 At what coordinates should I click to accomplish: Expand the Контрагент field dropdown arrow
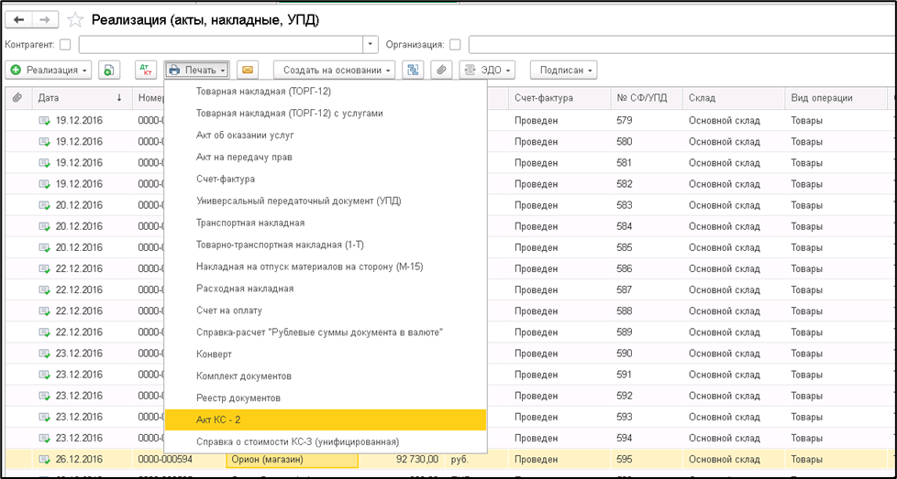click(x=371, y=44)
